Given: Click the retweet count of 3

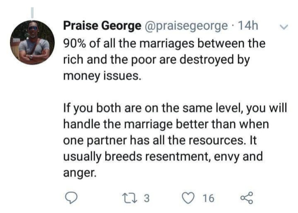Looking at the screenshot, I should click(145, 199).
